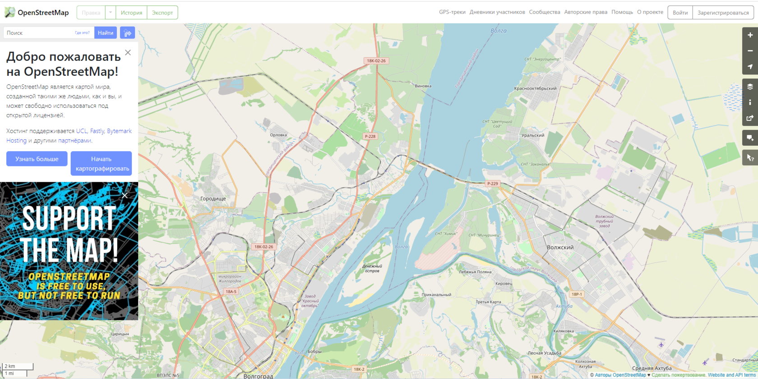The image size is (758, 379).
Task: Click the Войти login button
Action: (680, 13)
